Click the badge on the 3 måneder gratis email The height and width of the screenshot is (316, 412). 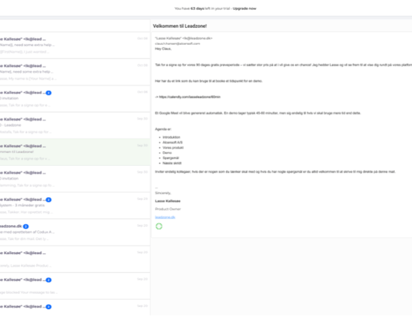click(49, 200)
